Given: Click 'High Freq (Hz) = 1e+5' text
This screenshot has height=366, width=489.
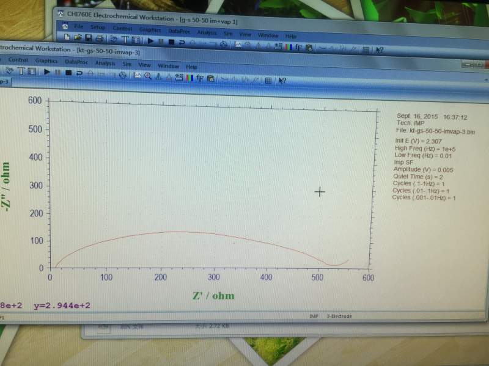Looking at the screenshot, I should 425,148.
